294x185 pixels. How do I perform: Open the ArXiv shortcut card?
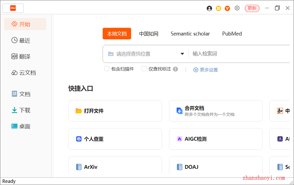115,165
